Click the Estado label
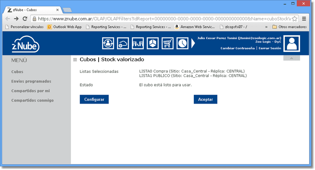315x170 pixels. coord(86,85)
